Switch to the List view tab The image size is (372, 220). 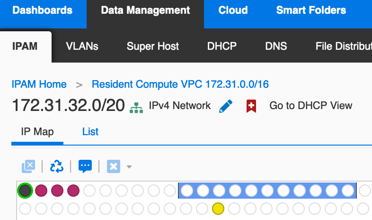90,131
